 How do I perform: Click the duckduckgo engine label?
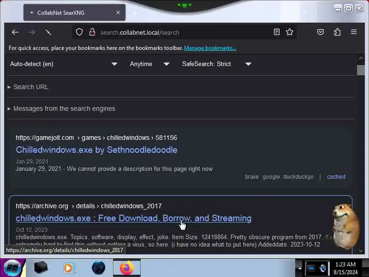click(x=298, y=177)
